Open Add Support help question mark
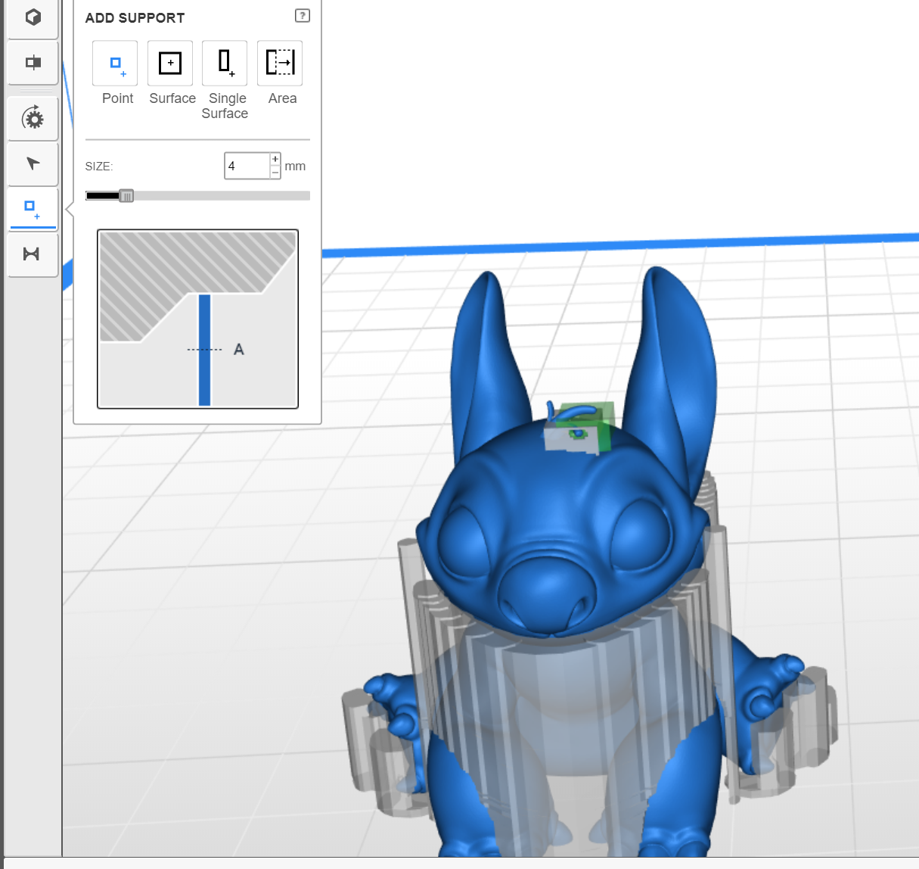 click(302, 16)
